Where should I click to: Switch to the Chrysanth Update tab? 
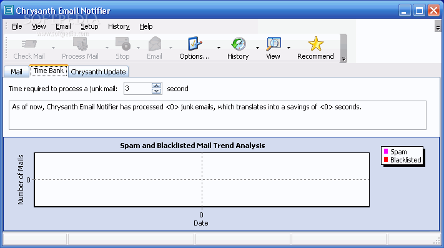(x=98, y=72)
